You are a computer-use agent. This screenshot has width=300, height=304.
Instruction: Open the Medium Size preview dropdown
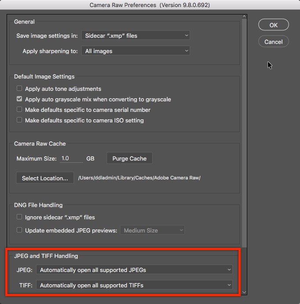tap(152, 230)
